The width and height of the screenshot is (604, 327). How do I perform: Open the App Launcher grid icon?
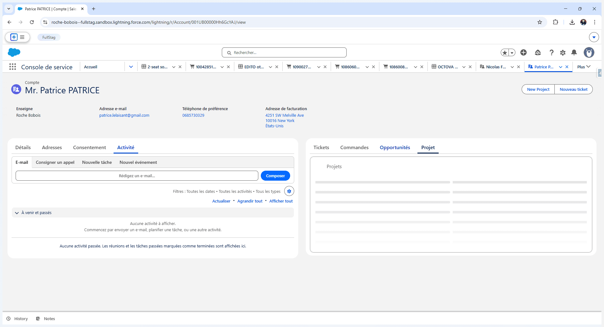[12, 67]
